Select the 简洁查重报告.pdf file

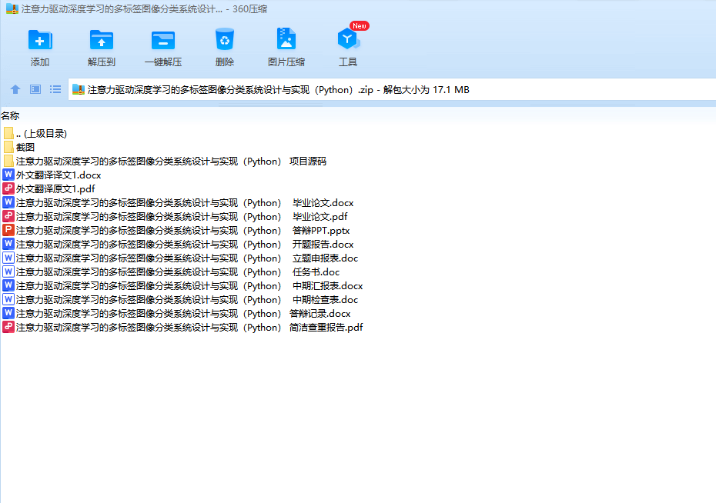[182, 327]
